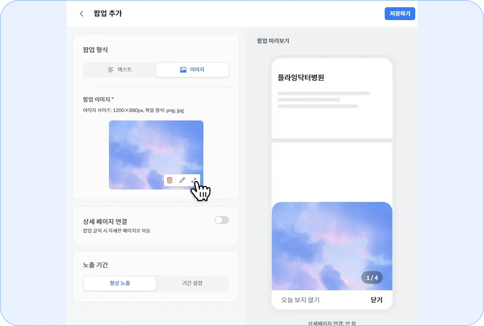Select the 이미지 popup format tab
Image resolution: width=484 pixels, height=326 pixels.
click(192, 69)
